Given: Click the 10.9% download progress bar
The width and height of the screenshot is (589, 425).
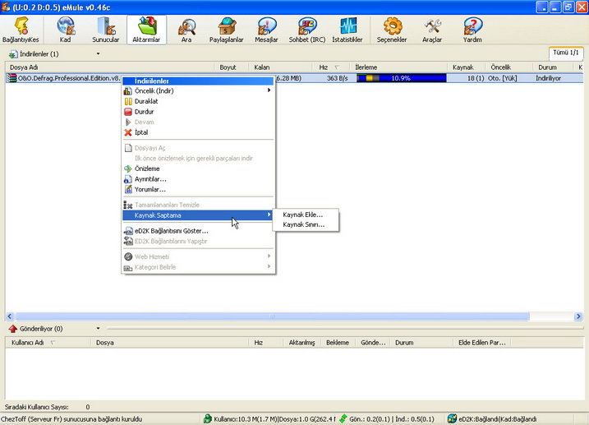Looking at the screenshot, I should click(x=401, y=78).
